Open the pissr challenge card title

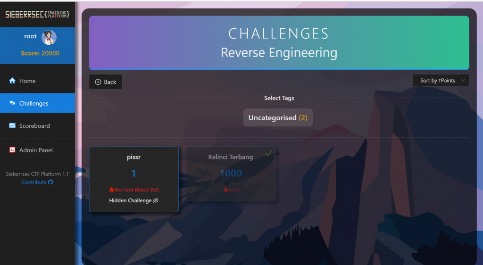133,157
